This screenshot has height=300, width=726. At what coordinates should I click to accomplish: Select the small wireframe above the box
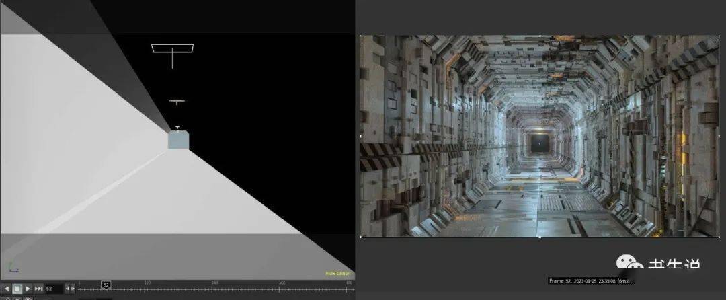tap(177, 128)
